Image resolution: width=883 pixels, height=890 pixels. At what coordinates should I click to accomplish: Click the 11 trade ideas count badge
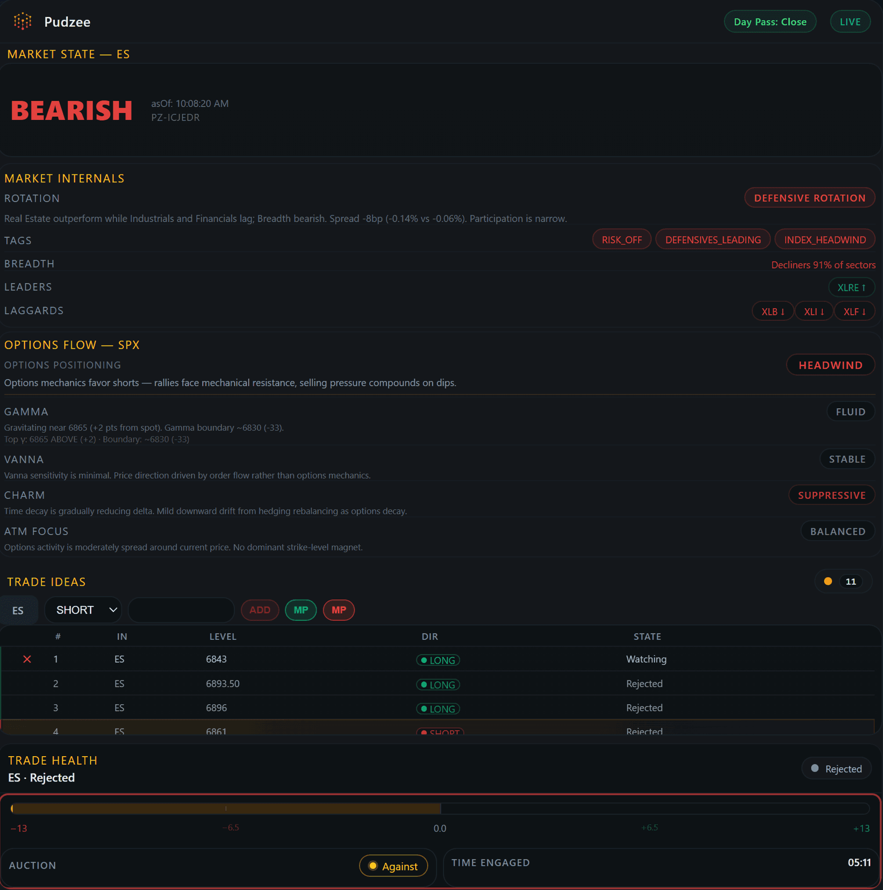tap(850, 581)
